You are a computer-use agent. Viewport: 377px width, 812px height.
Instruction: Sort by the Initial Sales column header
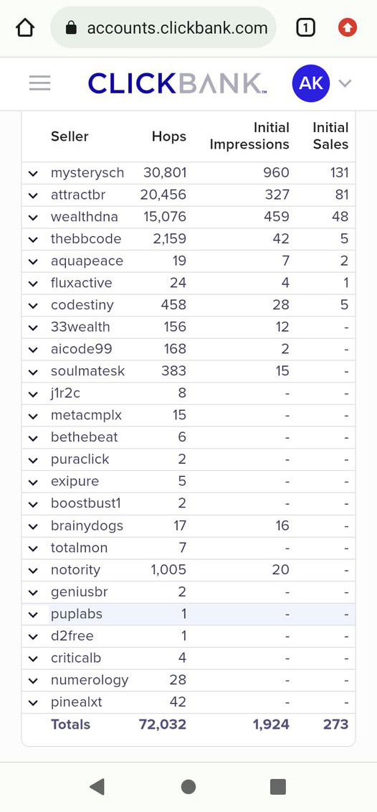330,136
